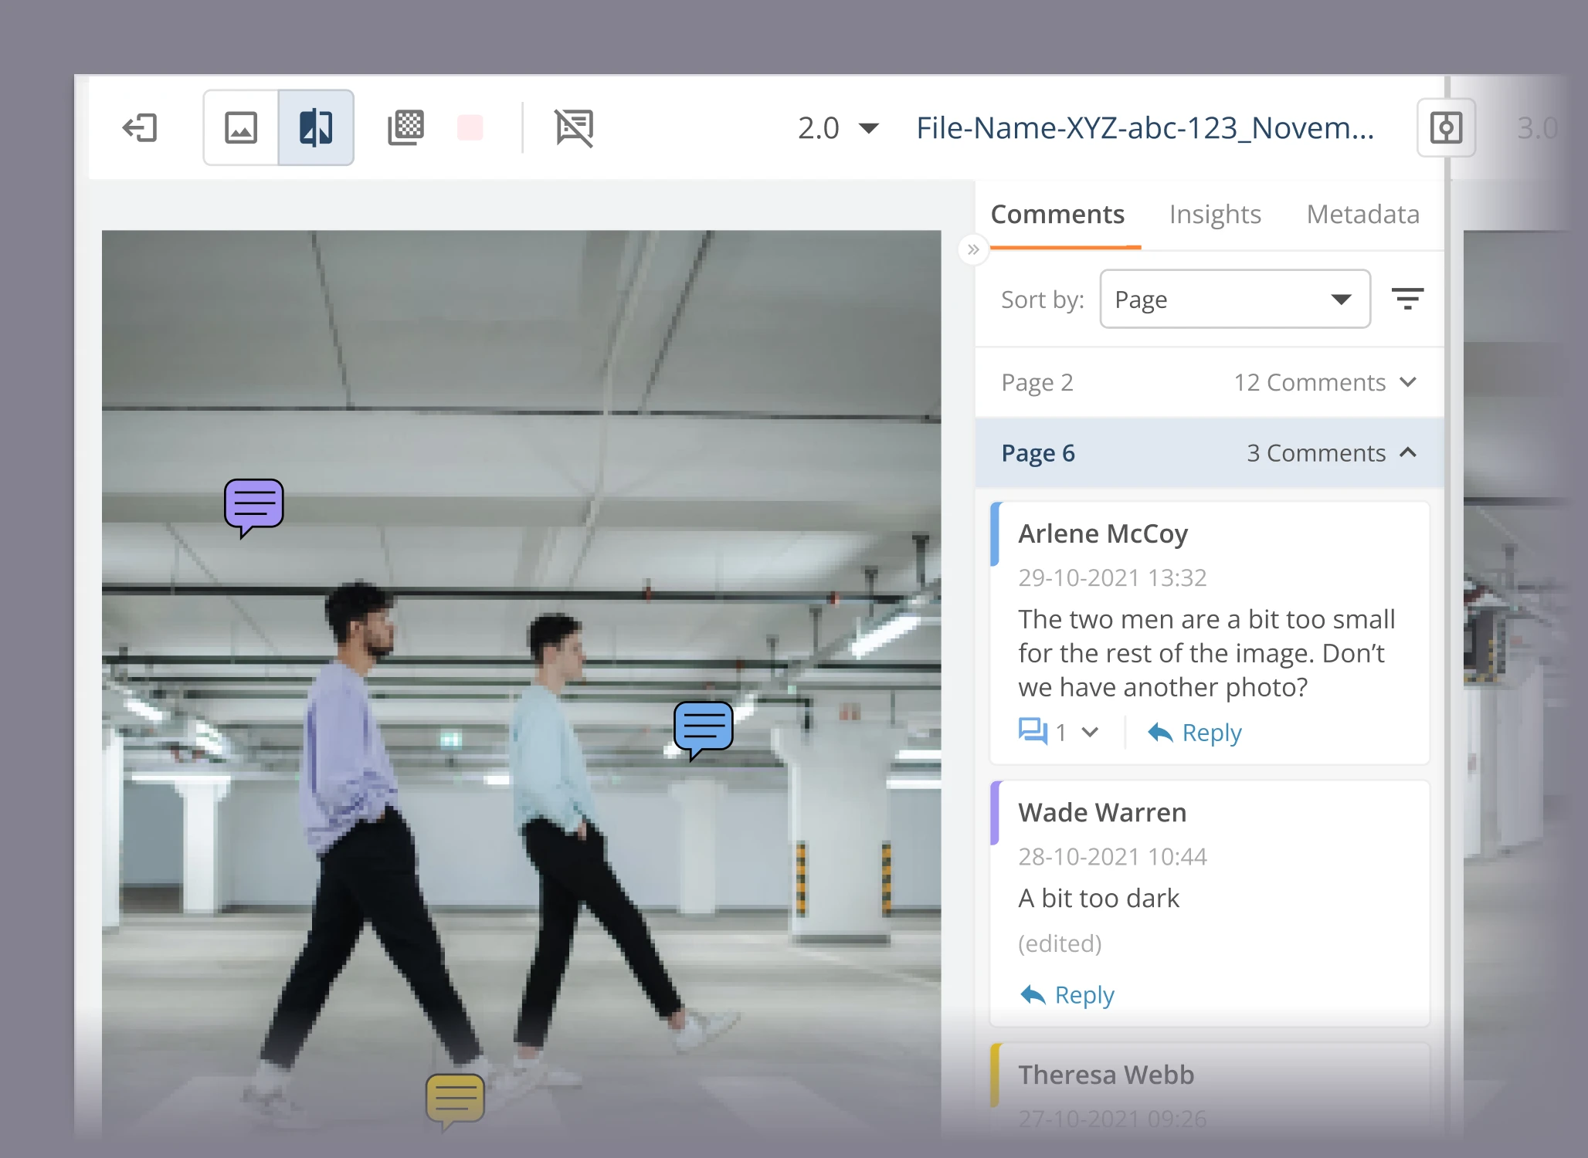Image resolution: width=1588 pixels, height=1158 pixels.
Task: Click the '12 Comments' count label
Action: tap(1310, 382)
